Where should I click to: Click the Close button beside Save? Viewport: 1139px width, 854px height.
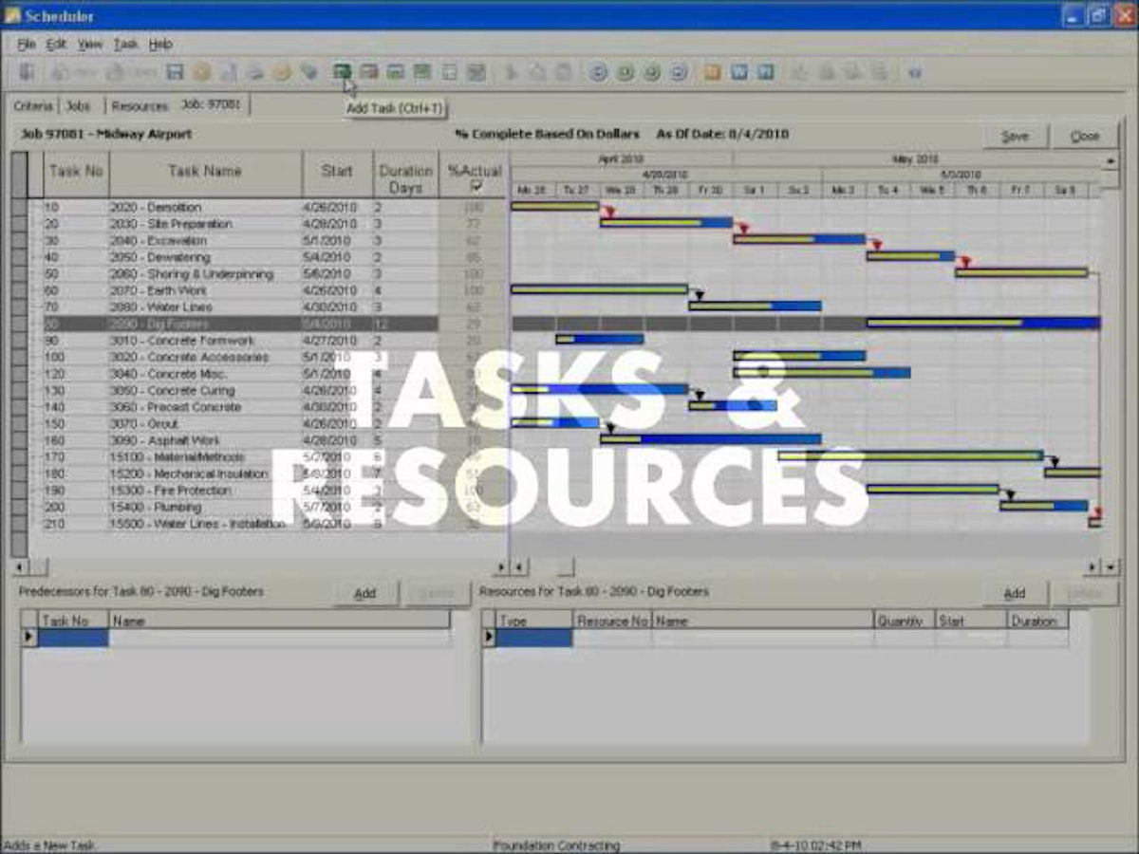click(x=1085, y=136)
